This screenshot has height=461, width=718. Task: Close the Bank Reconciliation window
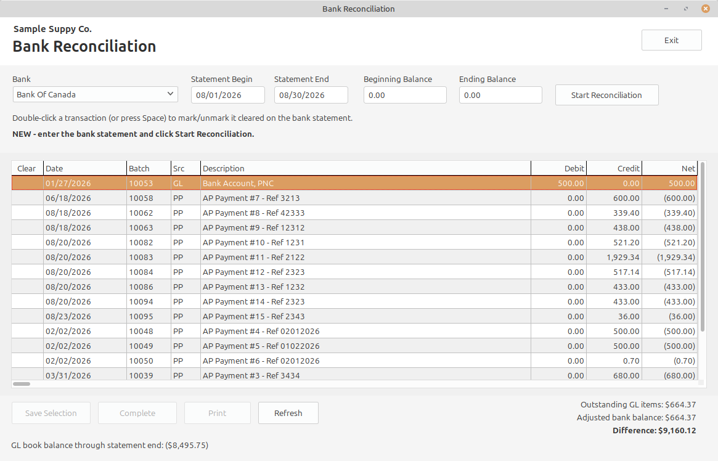(x=705, y=9)
